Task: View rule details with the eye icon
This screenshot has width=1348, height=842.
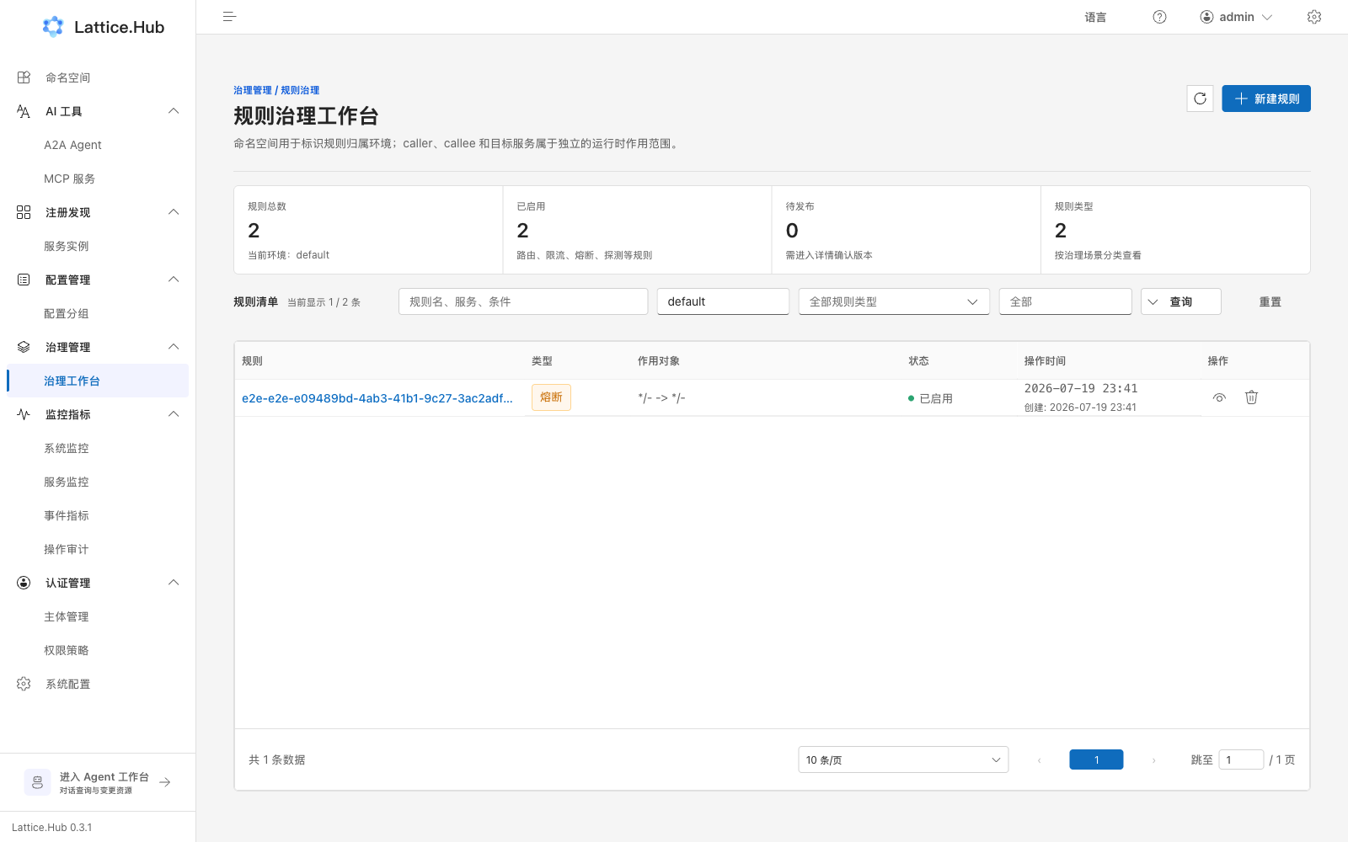Action: 1219,397
